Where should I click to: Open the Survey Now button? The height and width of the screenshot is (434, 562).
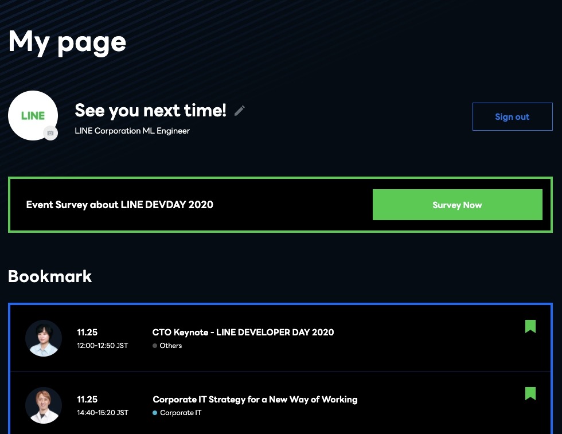pyautogui.click(x=458, y=205)
